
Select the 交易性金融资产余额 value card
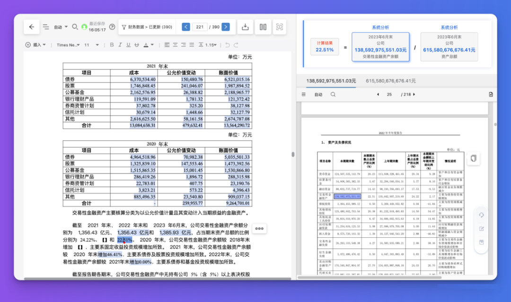(380, 46)
